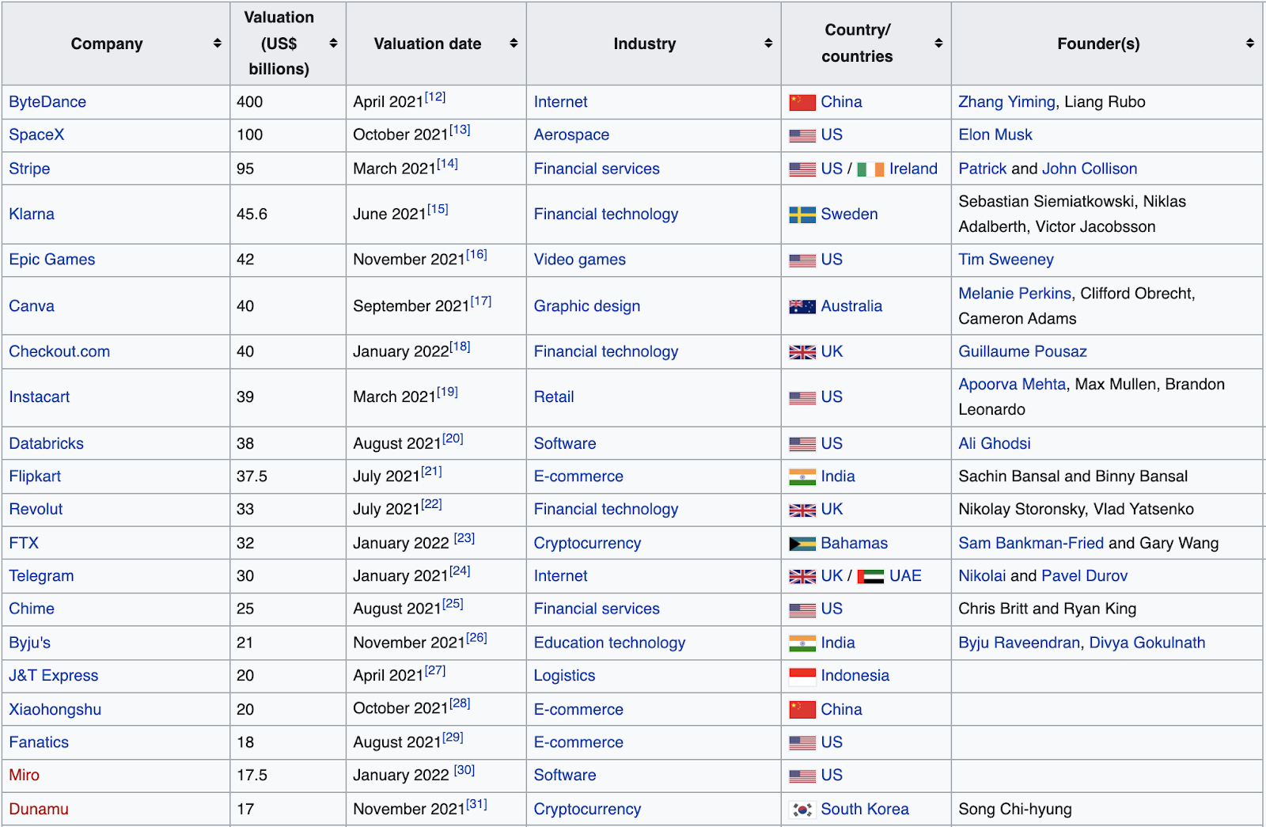Open the Epic Games link
The height and width of the screenshot is (827, 1266).
coord(52,260)
